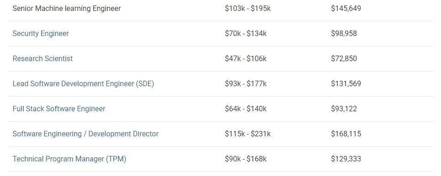Open the Senior Machine learning Engineer job title
Image resolution: width=441 pixels, height=176 pixels.
click(67, 8)
